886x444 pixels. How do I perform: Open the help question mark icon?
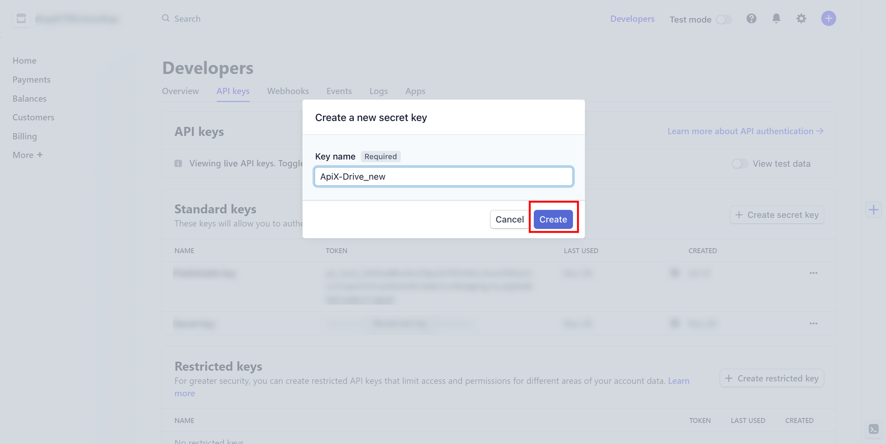[751, 18]
